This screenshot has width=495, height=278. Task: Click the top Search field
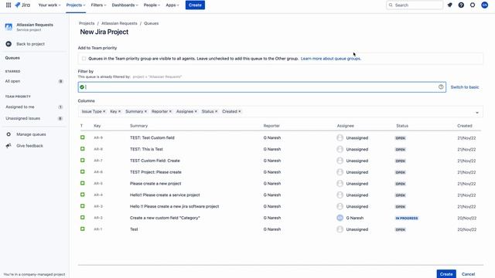point(415,5)
